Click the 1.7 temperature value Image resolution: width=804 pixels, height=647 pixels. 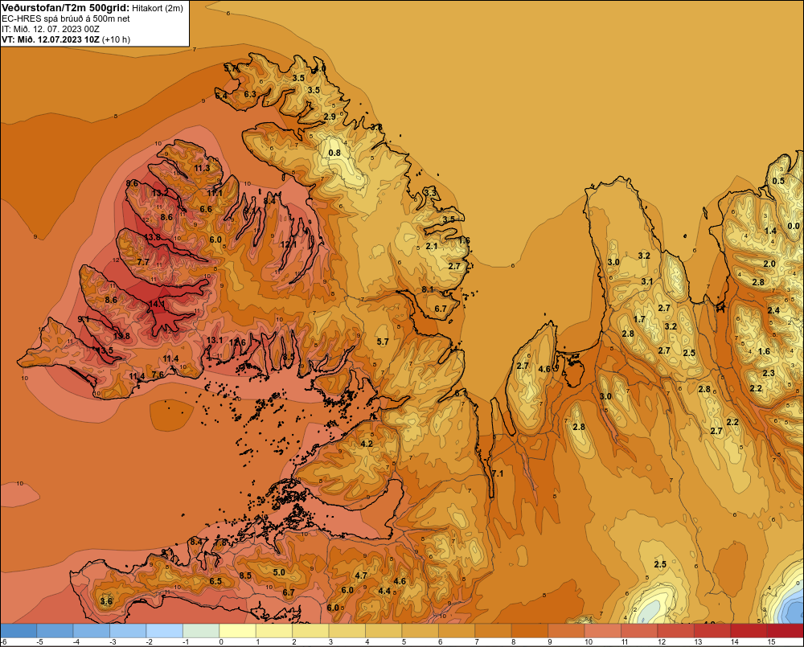[639, 319]
